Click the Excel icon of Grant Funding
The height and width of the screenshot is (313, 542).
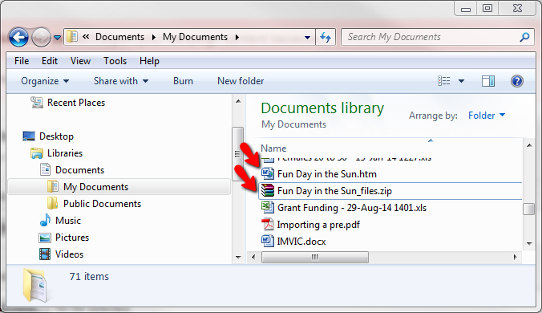[268, 207]
